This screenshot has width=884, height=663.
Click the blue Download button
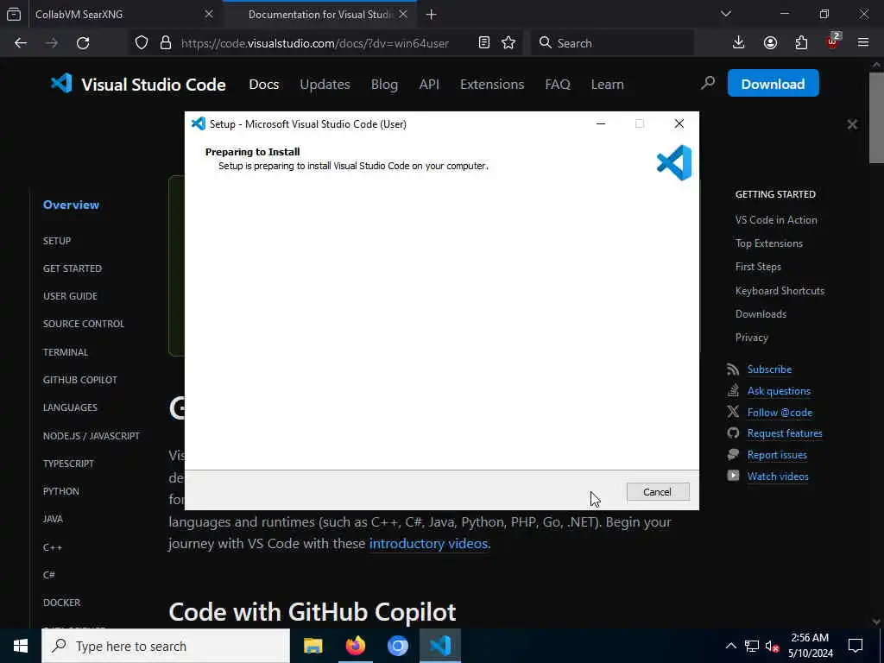pos(773,84)
